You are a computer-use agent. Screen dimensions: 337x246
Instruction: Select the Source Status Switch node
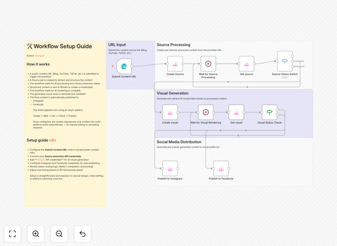click(285, 61)
